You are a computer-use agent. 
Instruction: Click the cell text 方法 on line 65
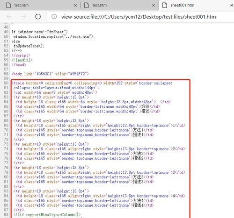[146, 106]
